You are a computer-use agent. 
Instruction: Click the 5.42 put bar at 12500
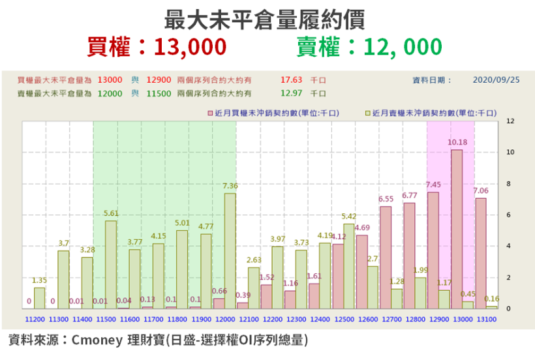coord(348,266)
